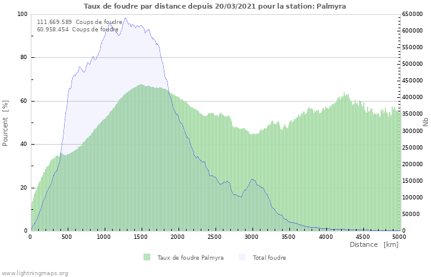Click the 5000 tick on distance axis

pyautogui.click(x=399, y=236)
